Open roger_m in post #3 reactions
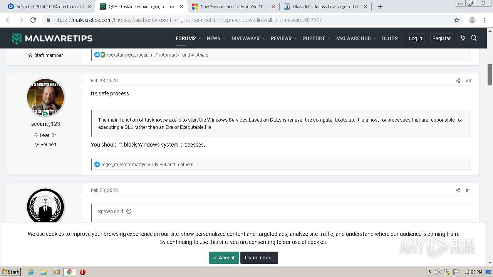 [x=109, y=165]
